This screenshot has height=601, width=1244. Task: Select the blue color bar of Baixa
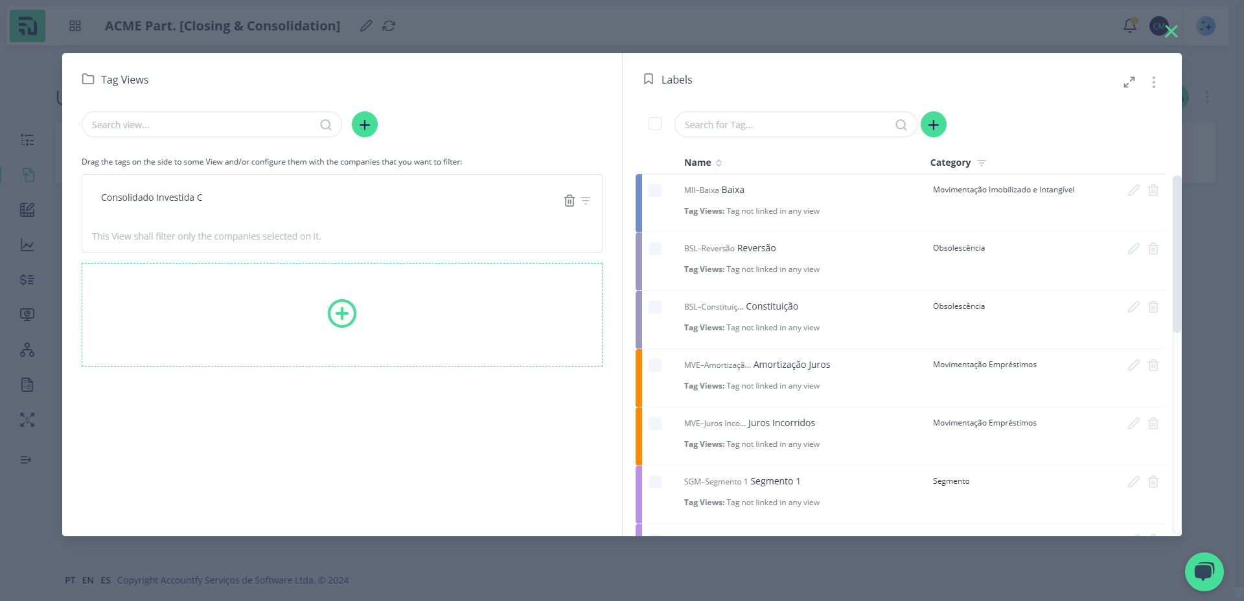pyautogui.click(x=639, y=203)
